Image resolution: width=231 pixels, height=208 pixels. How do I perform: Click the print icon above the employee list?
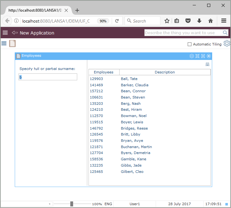click(x=207, y=64)
